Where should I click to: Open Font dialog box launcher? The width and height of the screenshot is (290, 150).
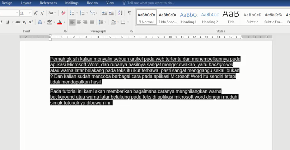[x=65, y=32]
